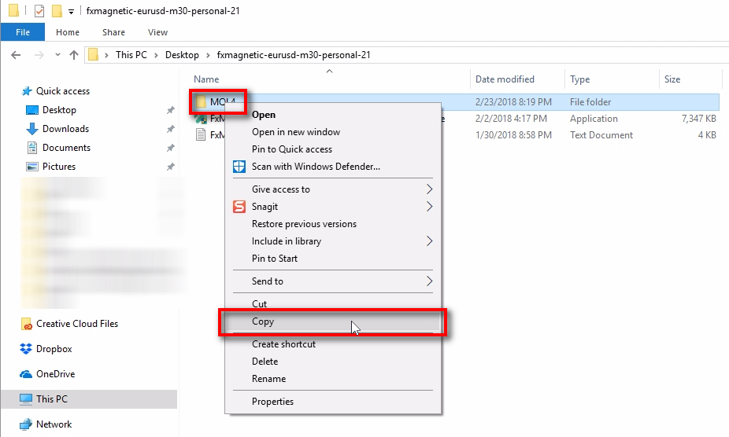Choose Restore previous versions

[x=333, y=224]
